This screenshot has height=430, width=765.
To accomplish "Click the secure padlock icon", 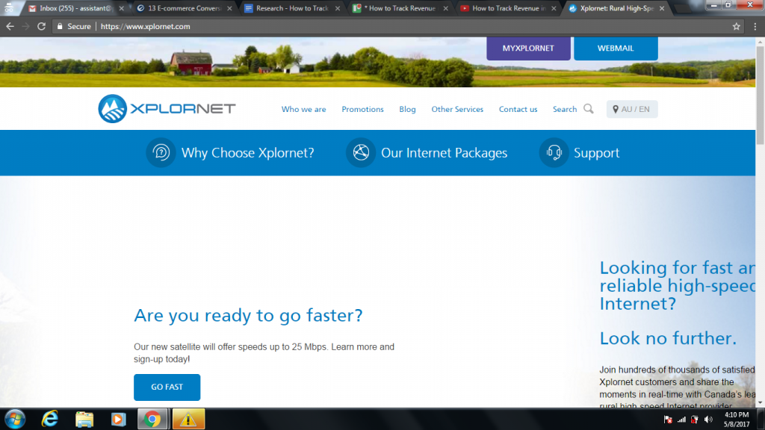I will (60, 26).
